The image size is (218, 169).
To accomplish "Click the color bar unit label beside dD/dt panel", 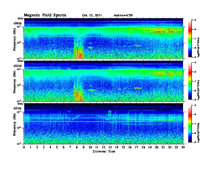I will pos(198,90).
